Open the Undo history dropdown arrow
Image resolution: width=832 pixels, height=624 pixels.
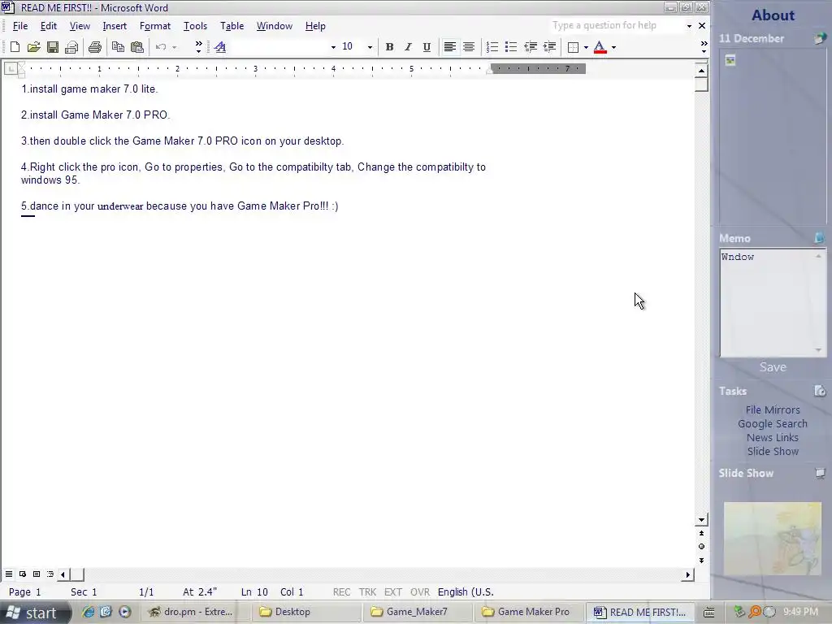click(174, 47)
